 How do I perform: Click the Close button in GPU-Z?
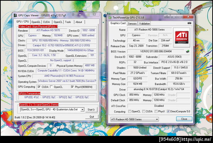[184, 119]
